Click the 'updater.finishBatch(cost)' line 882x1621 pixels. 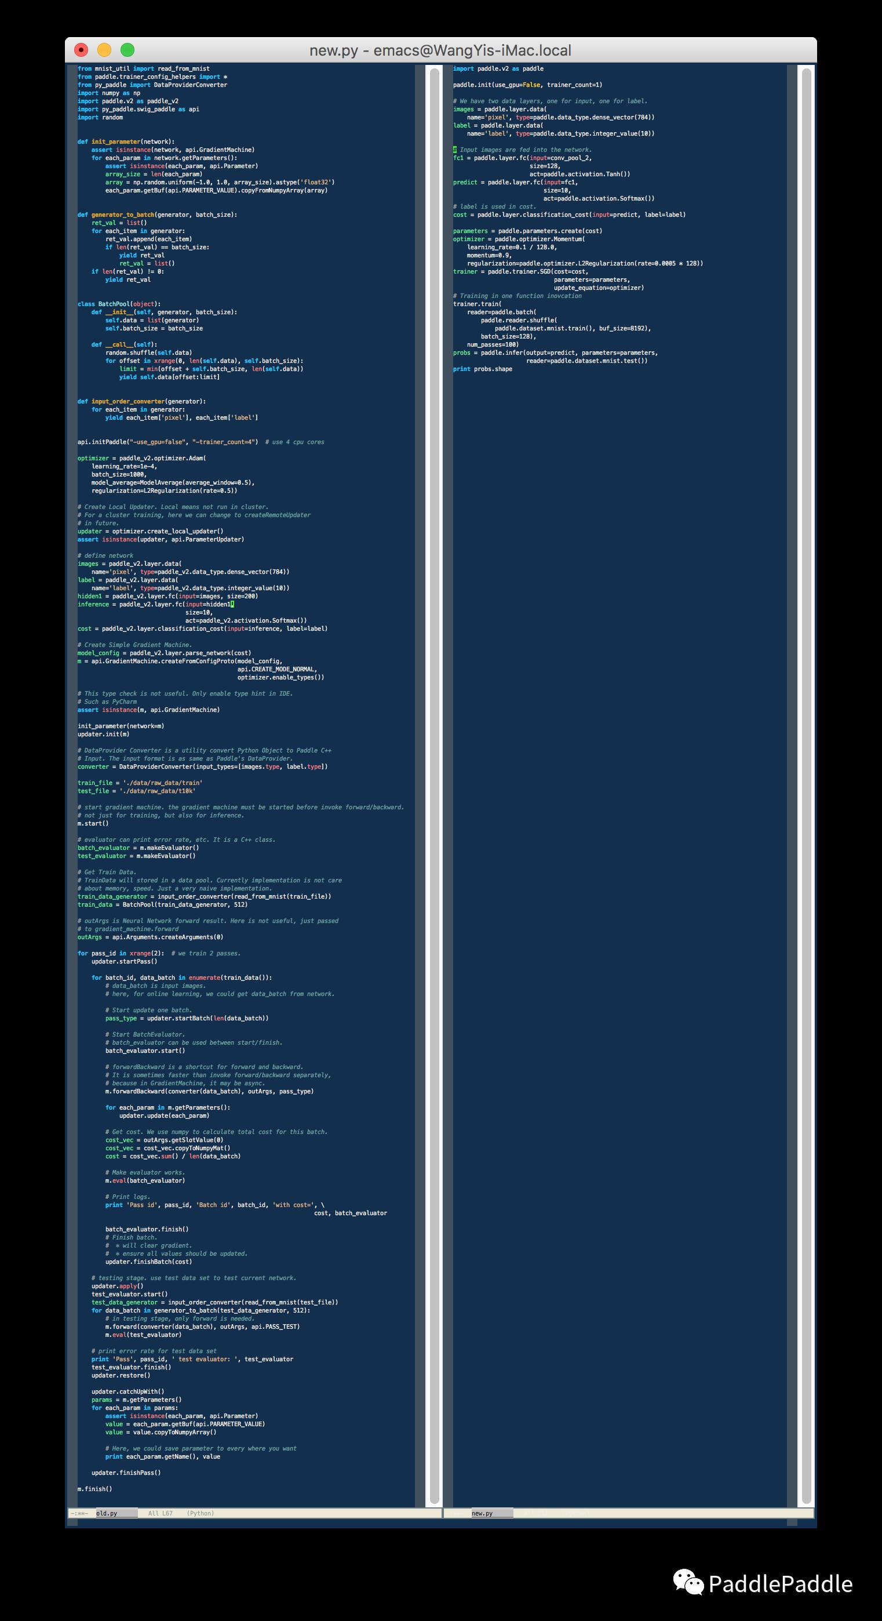(x=148, y=1262)
